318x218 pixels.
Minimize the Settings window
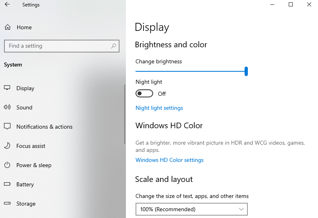272,4
